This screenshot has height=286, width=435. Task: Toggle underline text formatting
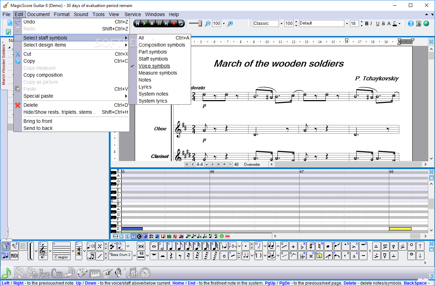tap(378, 23)
